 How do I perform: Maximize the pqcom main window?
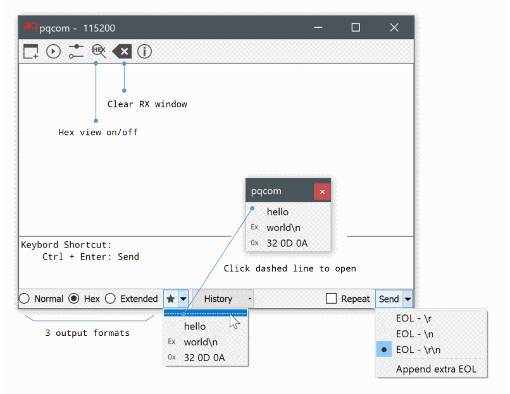[356, 28]
